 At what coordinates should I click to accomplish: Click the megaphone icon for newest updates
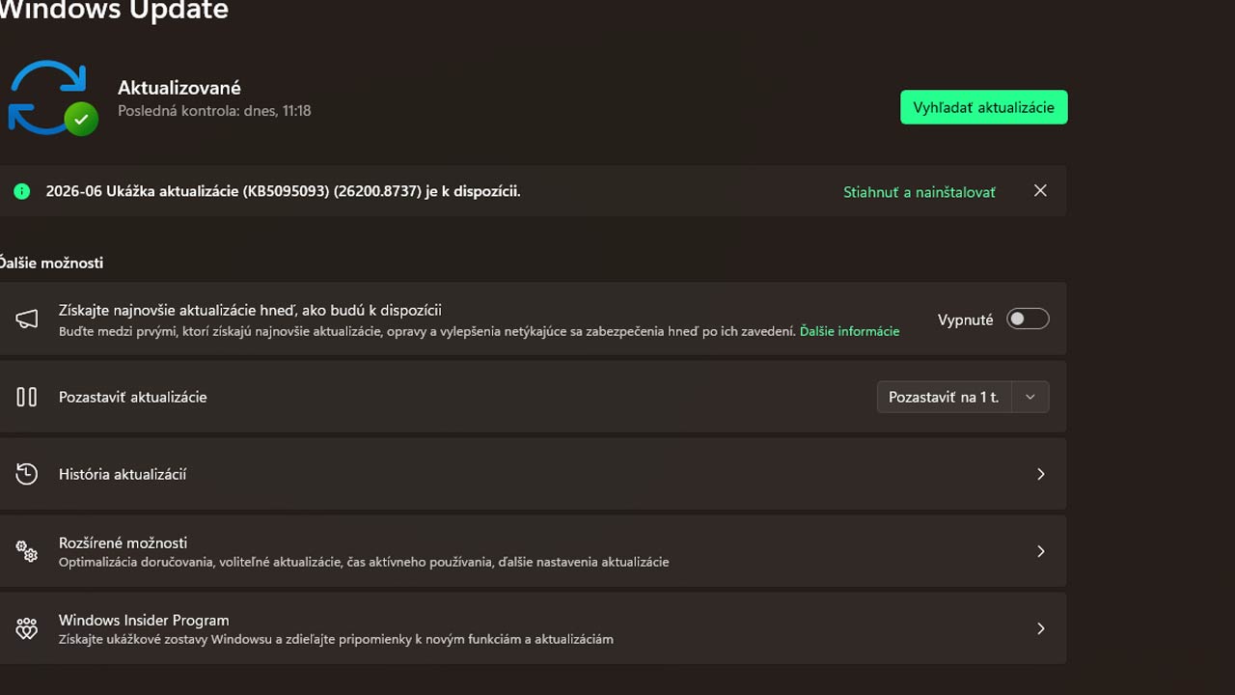pos(27,320)
